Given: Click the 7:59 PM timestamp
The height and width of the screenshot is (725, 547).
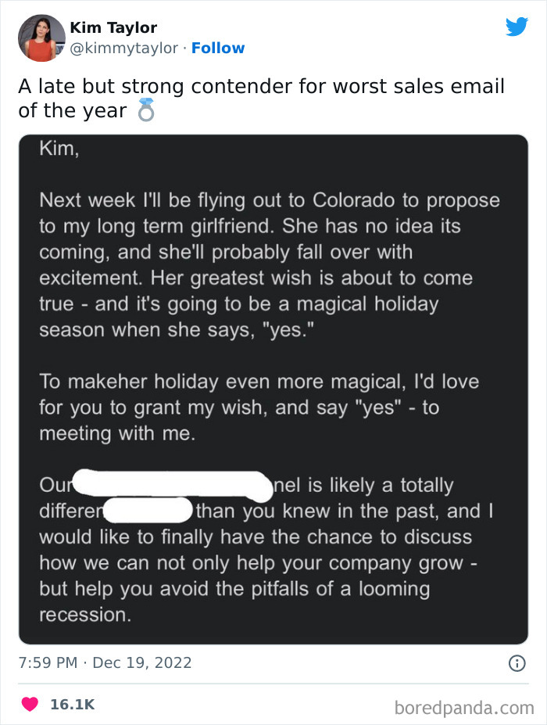Looking at the screenshot, I should click(x=47, y=663).
